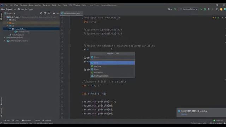Image resolution: width=226 pixels, height=127 pixels.
Task: Expand Scratches and Consoles node
Action: (x=5, y=41)
